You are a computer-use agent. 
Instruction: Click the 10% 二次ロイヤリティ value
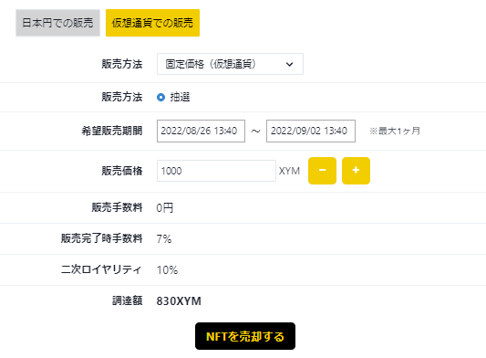point(168,269)
